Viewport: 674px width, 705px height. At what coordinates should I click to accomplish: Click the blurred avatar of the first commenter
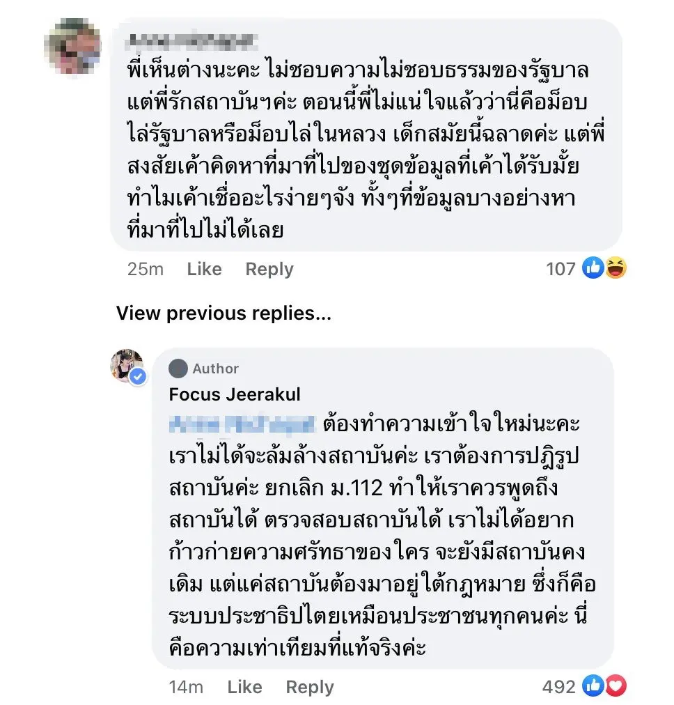point(77,45)
